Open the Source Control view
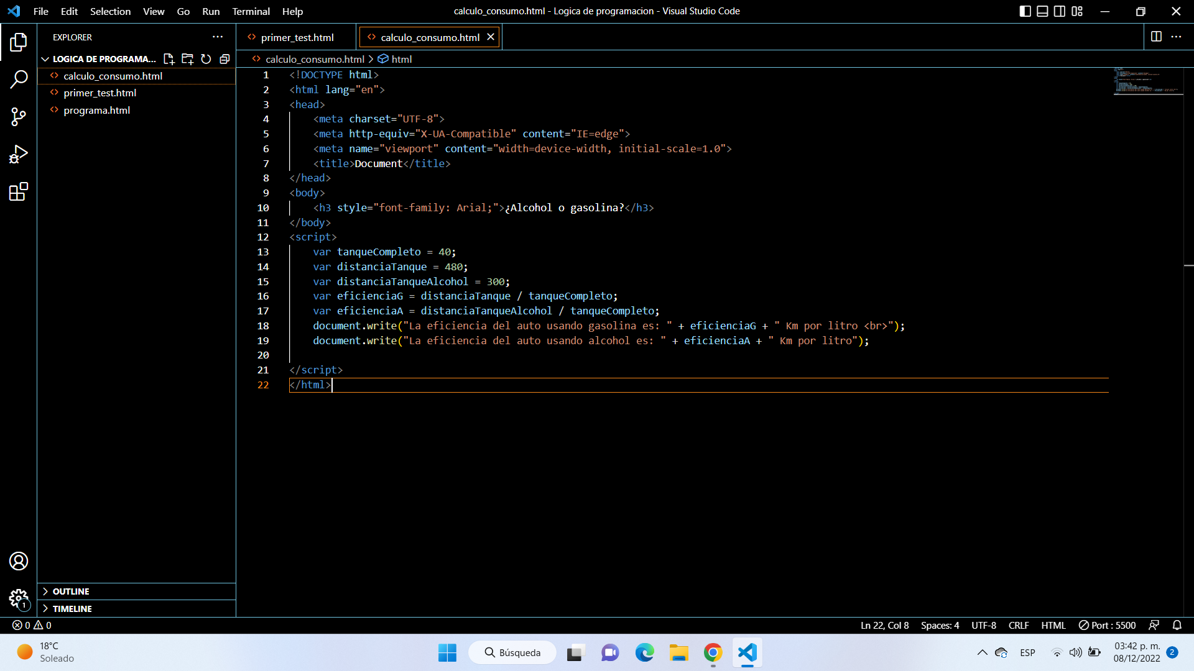The width and height of the screenshot is (1194, 671). tap(19, 117)
